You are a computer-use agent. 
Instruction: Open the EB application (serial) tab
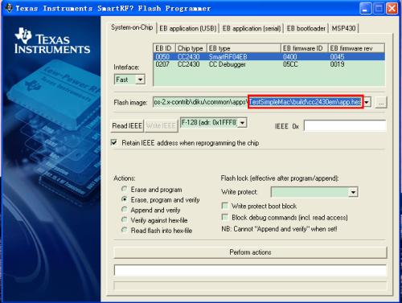pos(252,28)
